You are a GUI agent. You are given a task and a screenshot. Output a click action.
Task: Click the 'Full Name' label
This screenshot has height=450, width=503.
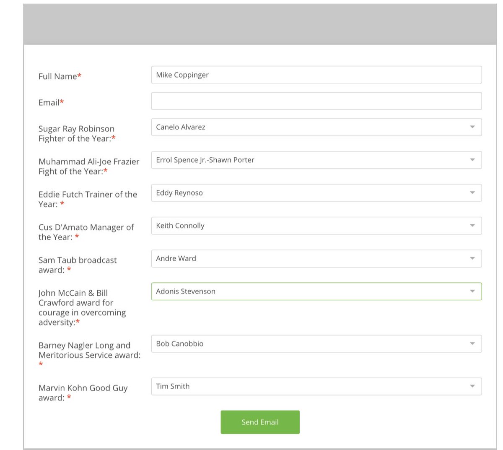pyautogui.click(x=60, y=76)
